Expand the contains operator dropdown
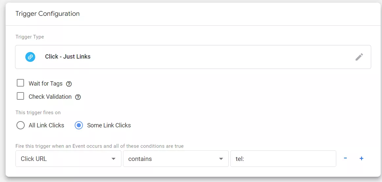This screenshot has height=182, width=382. pyautogui.click(x=176, y=159)
